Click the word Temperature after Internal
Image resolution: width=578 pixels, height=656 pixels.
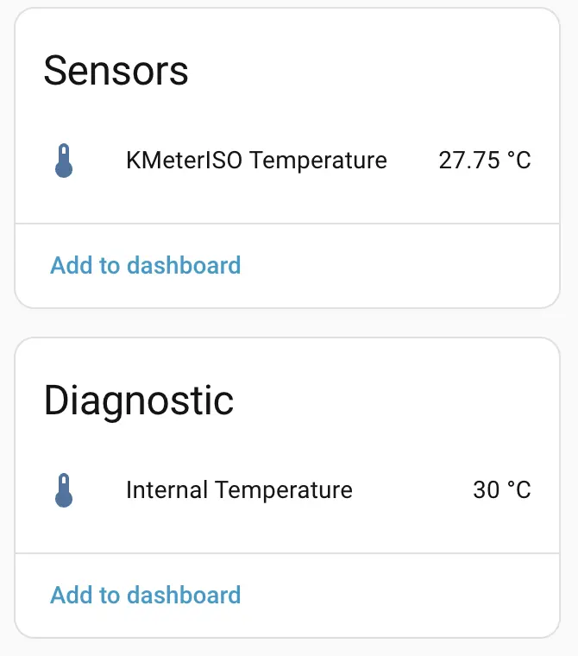(x=284, y=490)
